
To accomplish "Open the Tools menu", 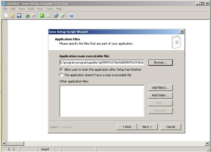I will tap(49, 9).
